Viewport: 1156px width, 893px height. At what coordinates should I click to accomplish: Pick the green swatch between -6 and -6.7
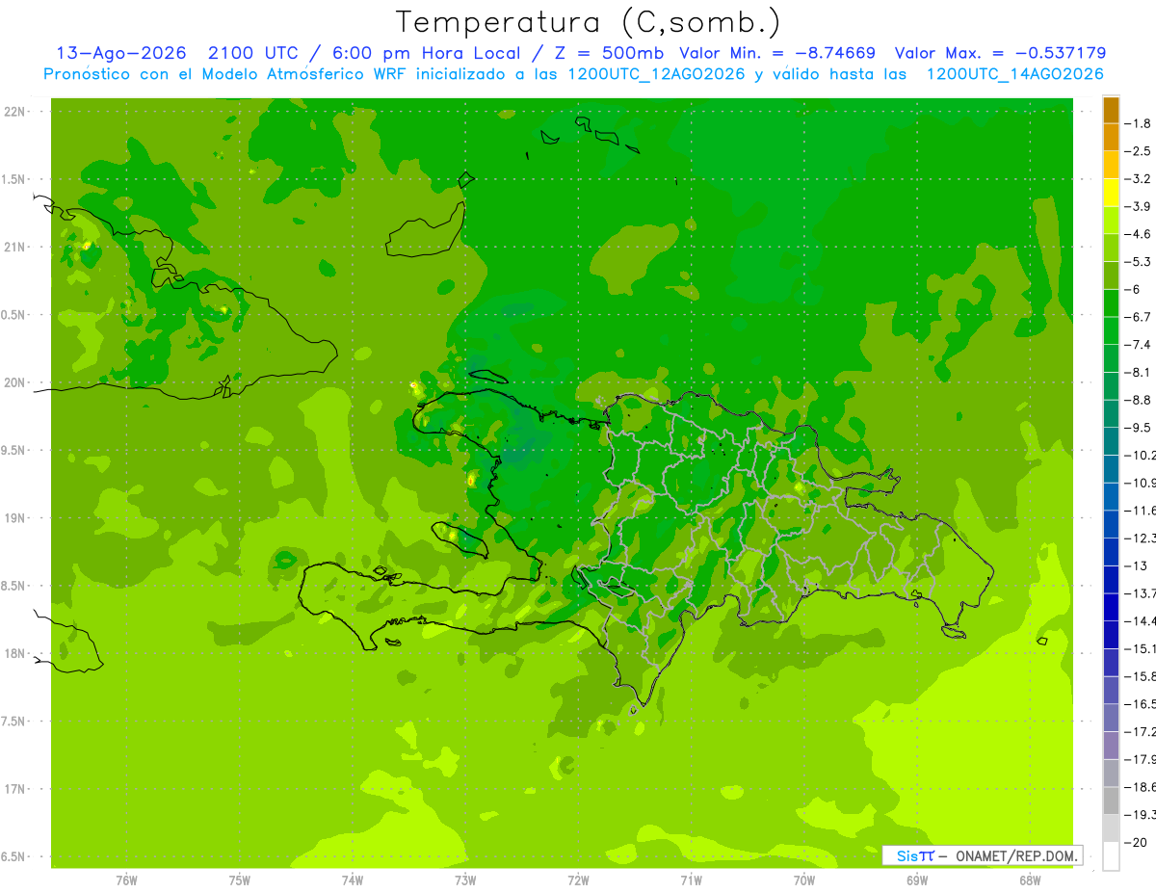(1111, 303)
